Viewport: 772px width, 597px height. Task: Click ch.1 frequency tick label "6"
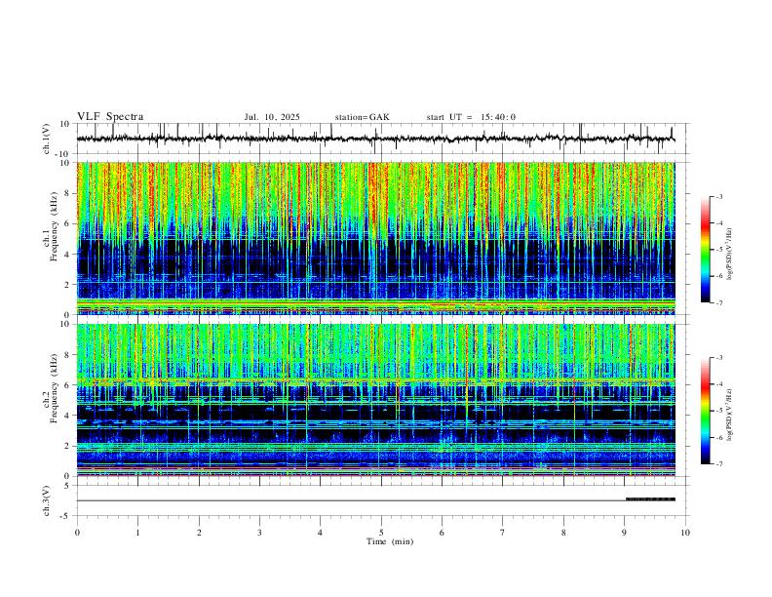(68, 223)
